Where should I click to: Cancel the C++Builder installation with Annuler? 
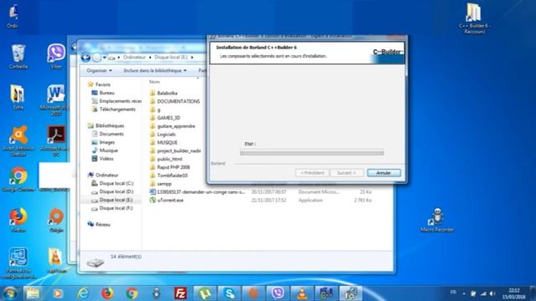coord(384,173)
